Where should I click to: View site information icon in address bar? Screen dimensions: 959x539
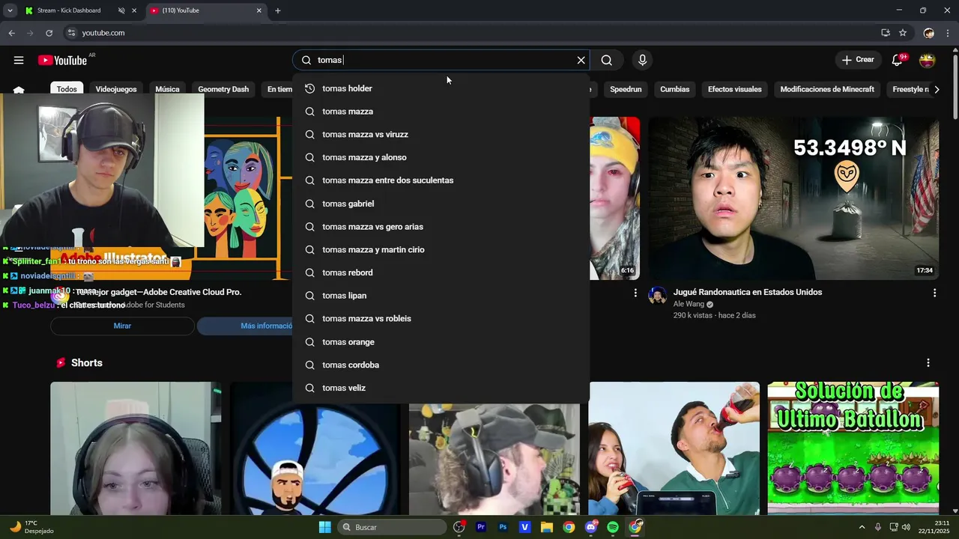tap(71, 33)
